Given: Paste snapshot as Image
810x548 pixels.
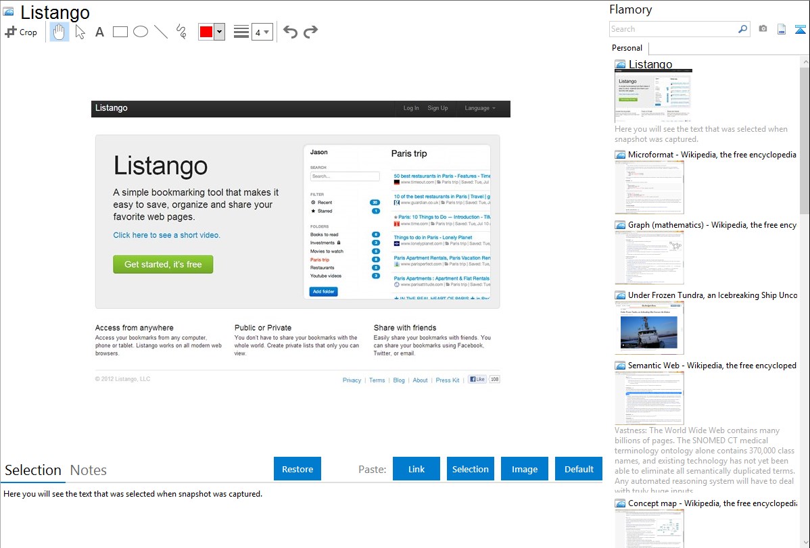Looking at the screenshot, I should tap(524, 469).
